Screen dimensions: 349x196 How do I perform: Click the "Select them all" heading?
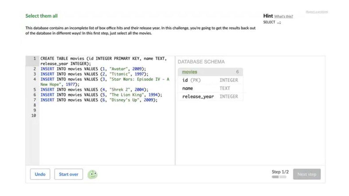point(42,16)
